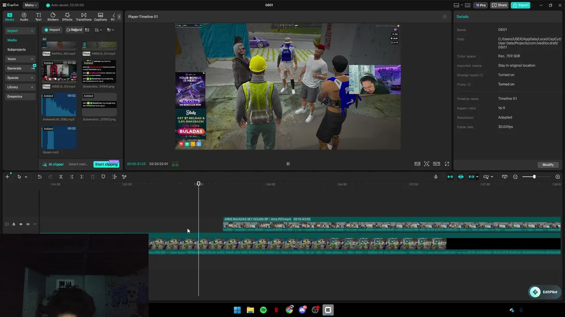
Task: Open the CapCut Menu dropdown
Action: coord(30,5)
